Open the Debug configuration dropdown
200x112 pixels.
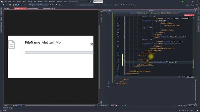[x=32, y=5]
